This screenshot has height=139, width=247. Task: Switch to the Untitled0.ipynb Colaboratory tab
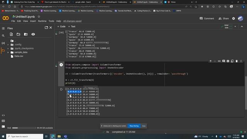(117, 2)
